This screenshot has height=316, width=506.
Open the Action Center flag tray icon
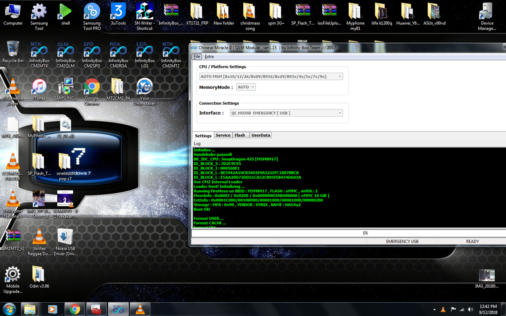(x=453, y=309)
